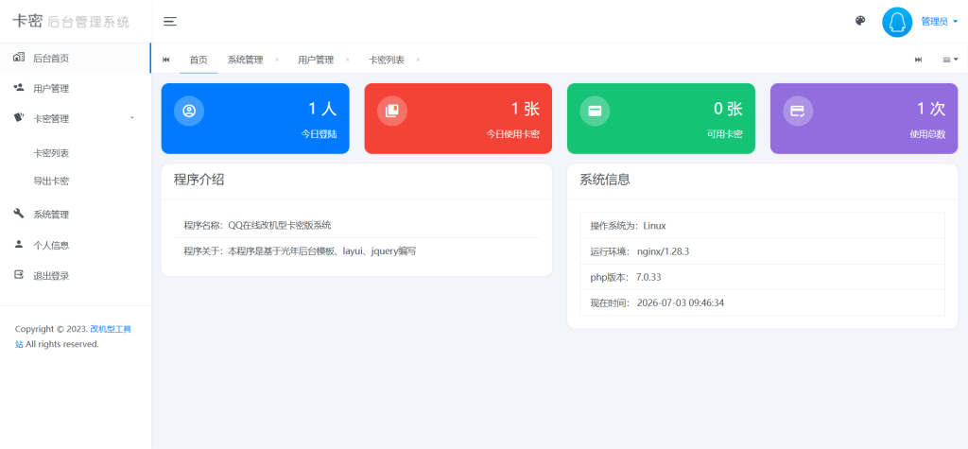
Task: Click the 1 张 value on the red card
Action: click(x=526, y=109)
